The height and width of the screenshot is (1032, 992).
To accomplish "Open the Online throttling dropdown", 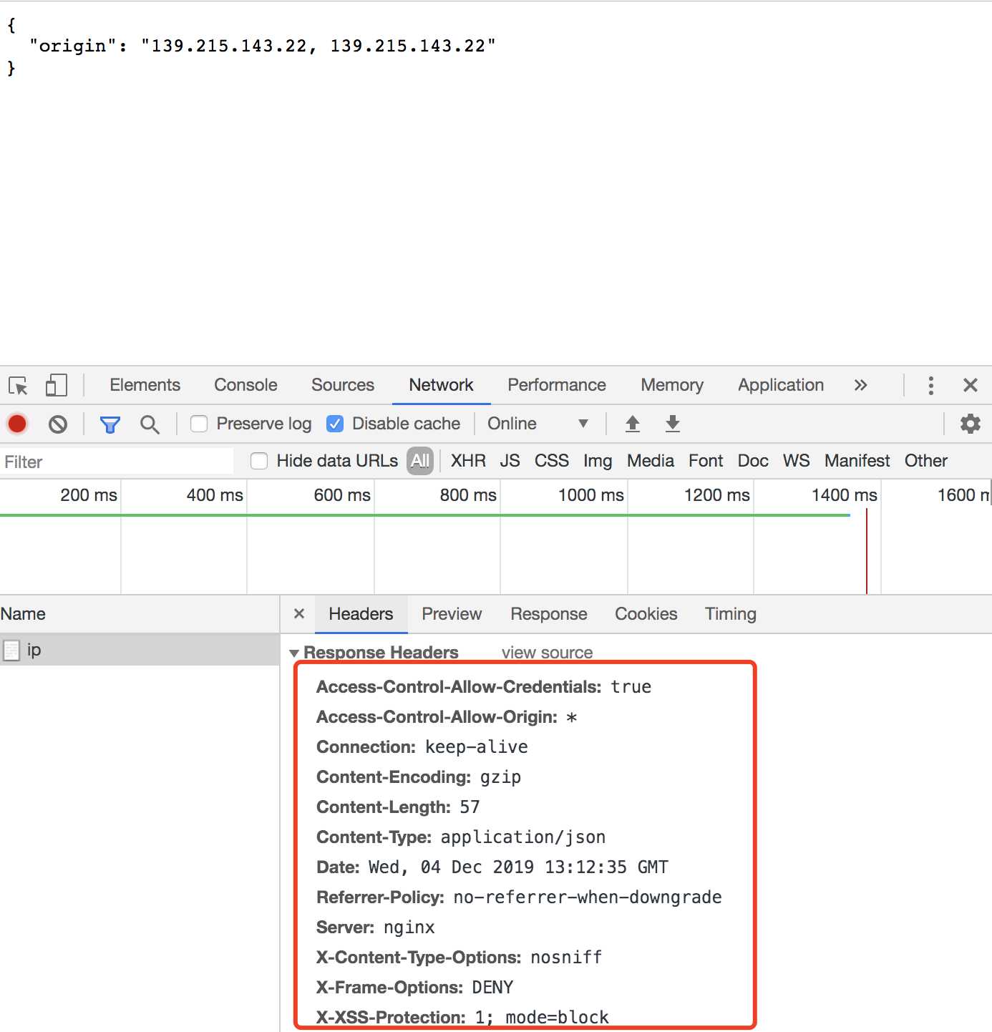I will [x=538, y=424].
